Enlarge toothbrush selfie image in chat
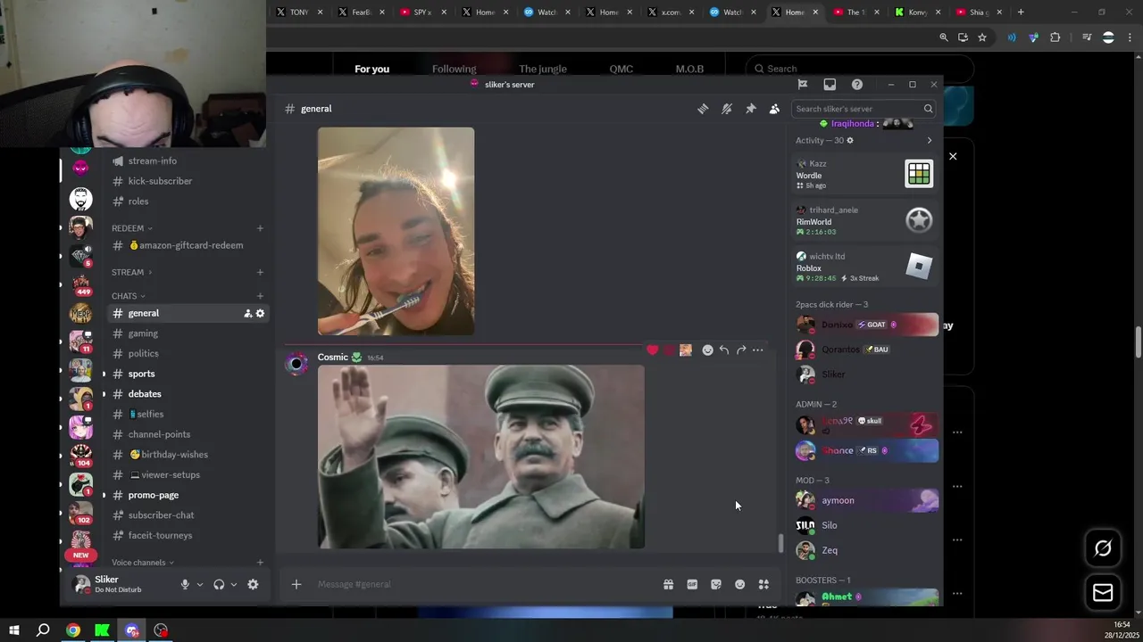This screenshot has width=1143, height=642. 396,231
